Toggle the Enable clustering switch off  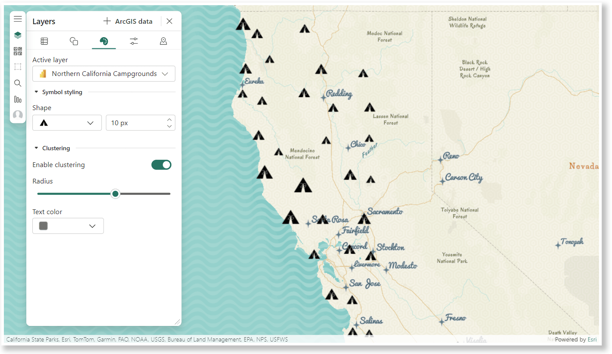[x=161, y=164]
